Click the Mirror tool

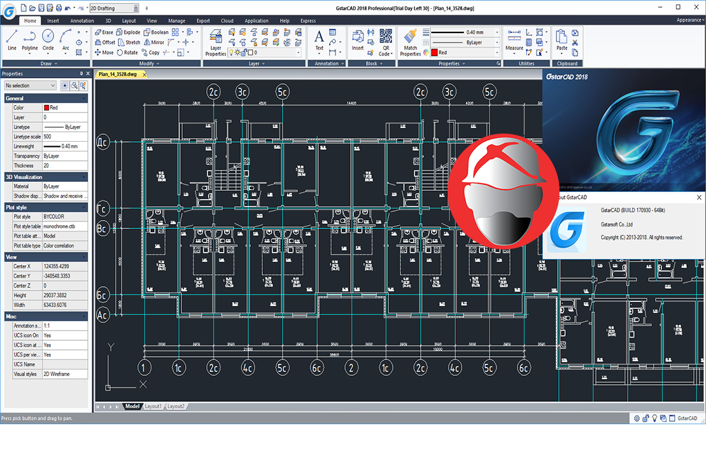point(154,42)
